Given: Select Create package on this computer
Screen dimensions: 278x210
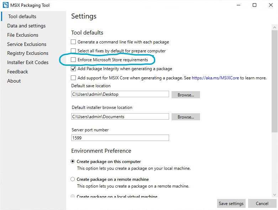Looking at the screenshot, I should tap(73, 162).
